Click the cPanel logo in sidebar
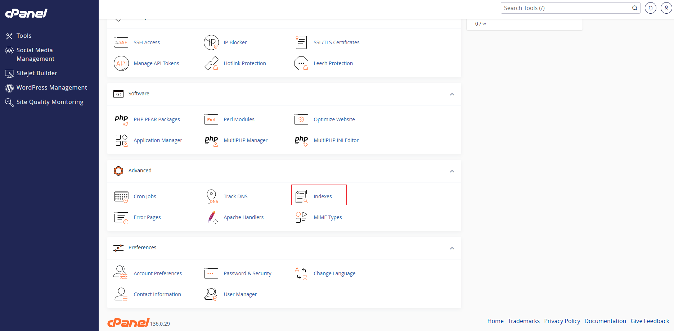 tap(26, 13)
